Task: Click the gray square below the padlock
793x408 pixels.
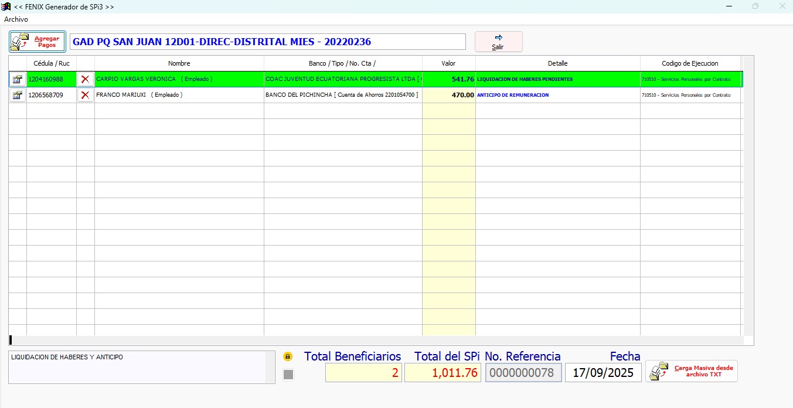Action: click(x=288, y=375)
